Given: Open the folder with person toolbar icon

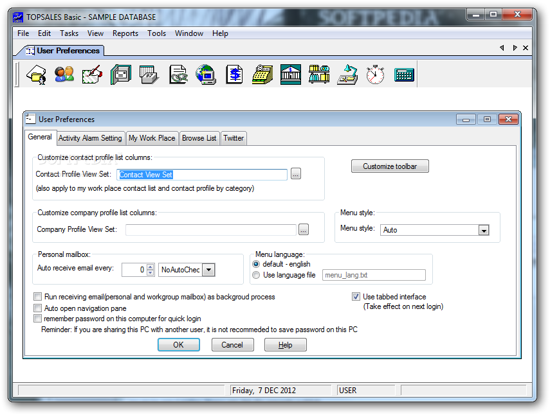Looking at the screenshot, I should point(37,75).
